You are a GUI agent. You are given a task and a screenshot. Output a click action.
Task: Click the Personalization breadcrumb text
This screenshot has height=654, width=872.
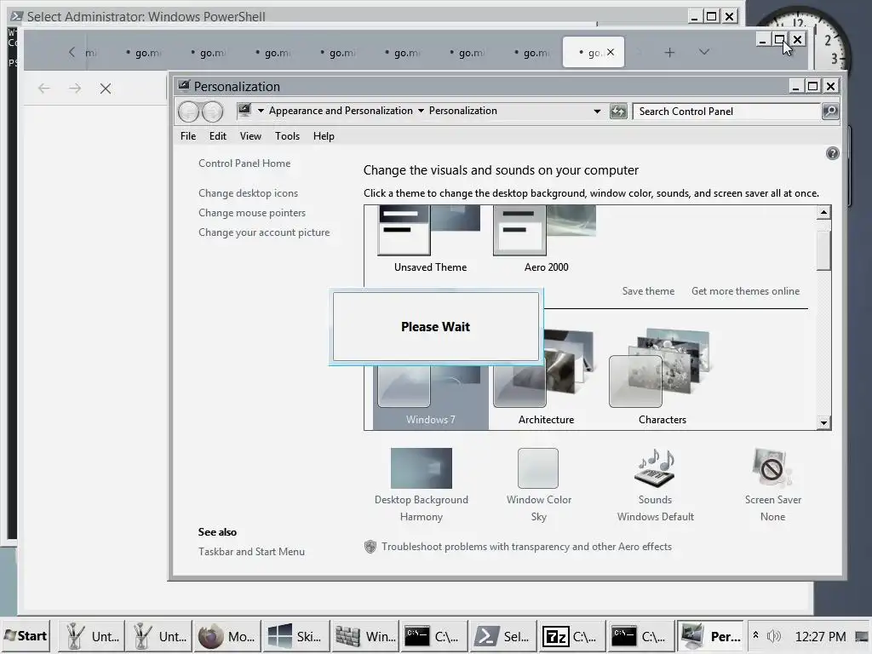point(462,111)
